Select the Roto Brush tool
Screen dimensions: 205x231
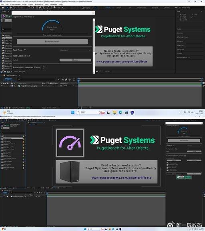pos(59,8)
